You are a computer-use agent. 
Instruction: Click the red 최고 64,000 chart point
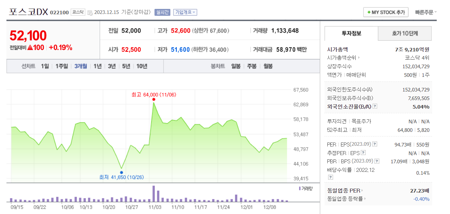154,99
